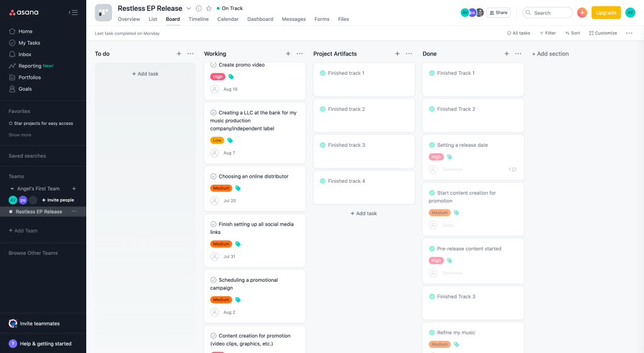This screenshot has width=644, height=353.
Task: Switch to the Timeline tab
Action: [x=198, y=19]
